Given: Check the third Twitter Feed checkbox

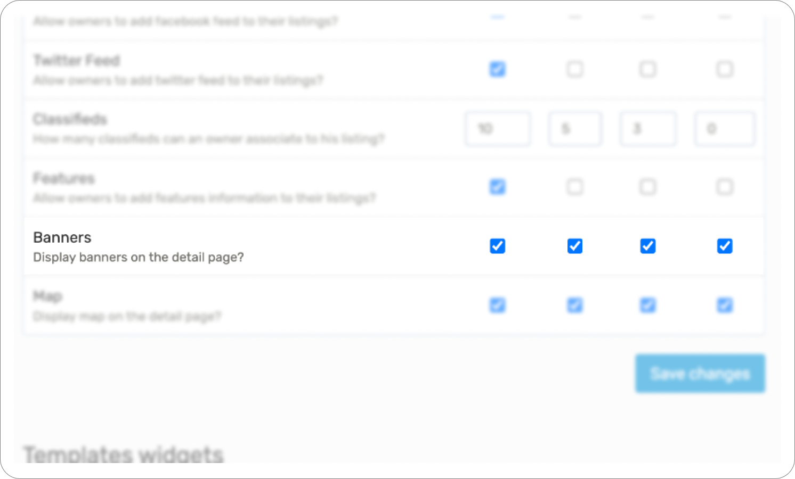Looking at the screenshot, I should click(x=647, y=69).
